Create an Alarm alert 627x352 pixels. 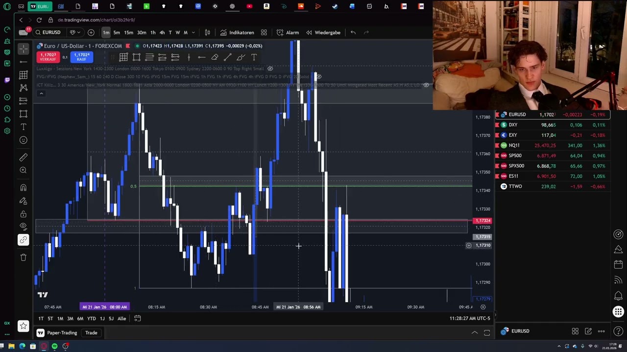pyautogui.click(x=288, y=32)
